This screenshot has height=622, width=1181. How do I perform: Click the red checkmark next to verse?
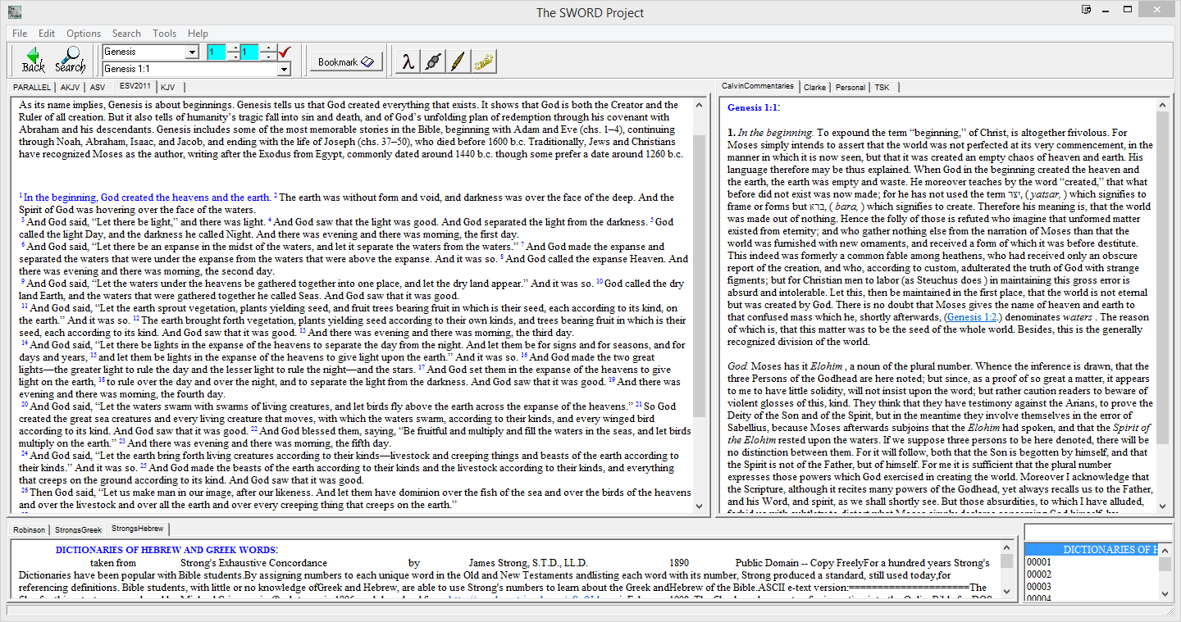pos(285,52)
